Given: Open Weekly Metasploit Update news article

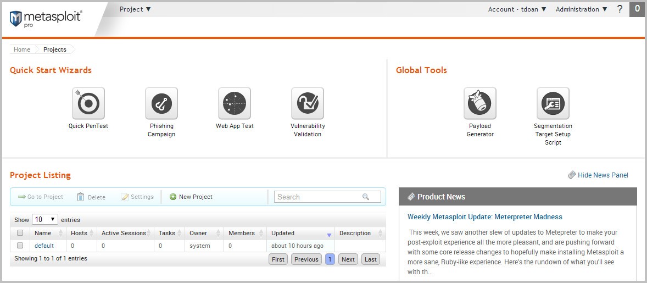Looking at the screenshot, I should point(485,217).
